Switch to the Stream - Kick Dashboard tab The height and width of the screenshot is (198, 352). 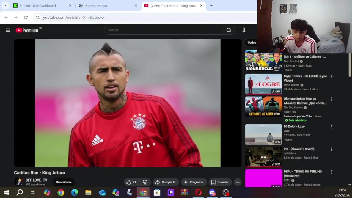[x=38, y=6]
